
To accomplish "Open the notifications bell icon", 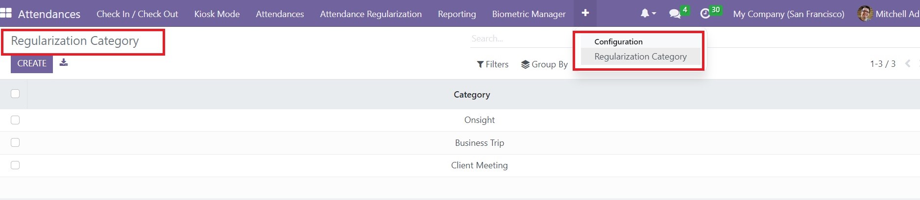I will pyautogui.click(x=645, y=14).
